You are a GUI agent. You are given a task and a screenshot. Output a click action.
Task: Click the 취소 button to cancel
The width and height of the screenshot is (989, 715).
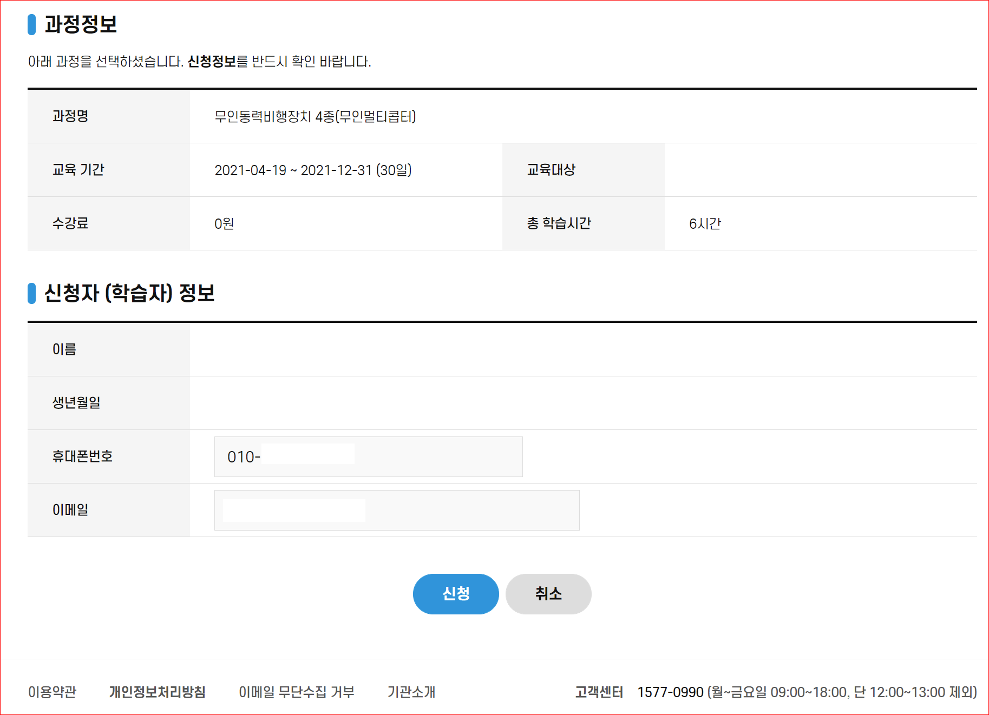(548, 593)
